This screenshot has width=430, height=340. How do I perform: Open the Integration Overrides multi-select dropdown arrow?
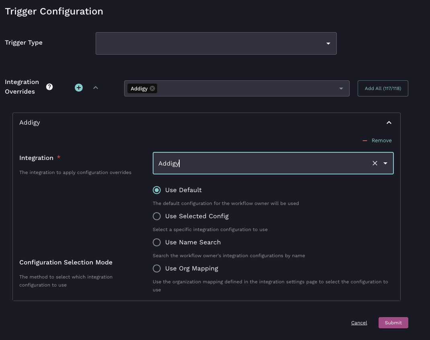pos(341,88)
